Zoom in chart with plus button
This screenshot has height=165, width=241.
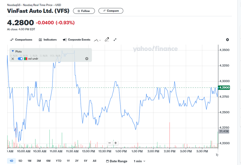pos(115,143)
